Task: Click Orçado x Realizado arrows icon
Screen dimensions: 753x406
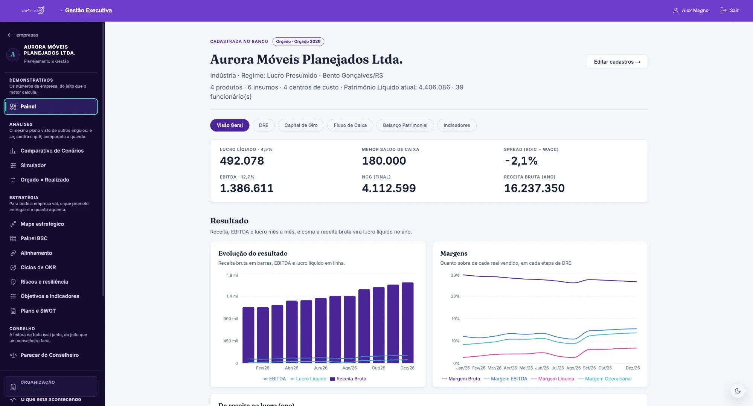Action: tap(13, 180)
